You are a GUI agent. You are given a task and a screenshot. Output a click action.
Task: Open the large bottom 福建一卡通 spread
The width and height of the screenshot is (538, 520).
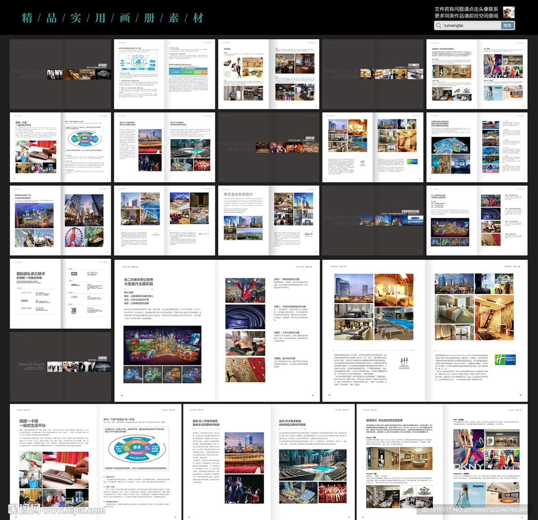[x=96, y=462]
